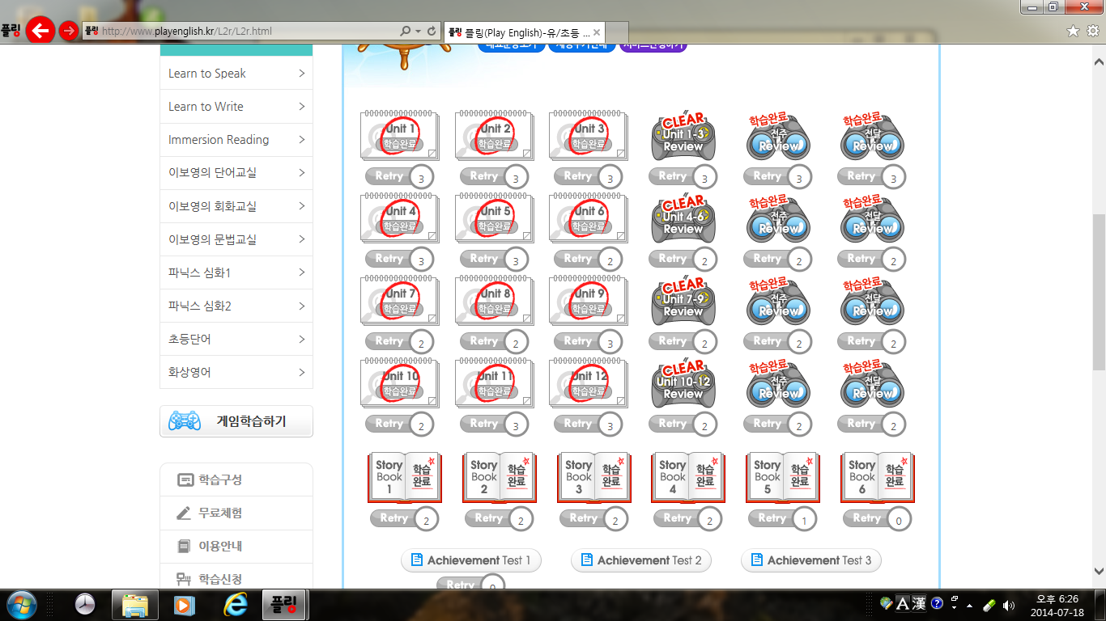Open Achievement Test 1

tap(471, 560)
